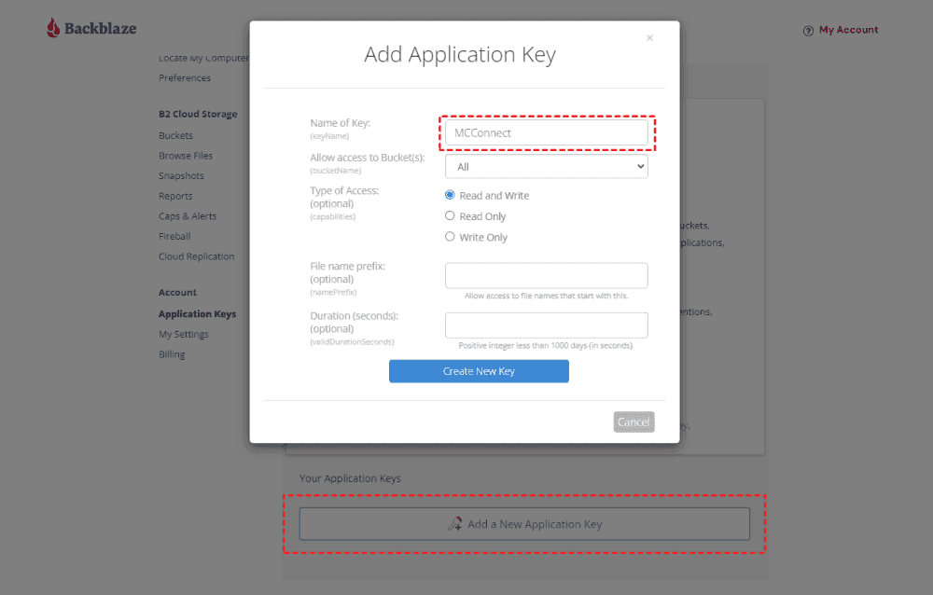933x595 pixels.
Task: Focus the Name of Key field
Action: 546,132
